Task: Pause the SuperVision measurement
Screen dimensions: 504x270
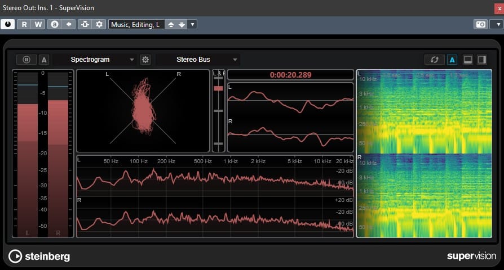Action: point(26,60)
